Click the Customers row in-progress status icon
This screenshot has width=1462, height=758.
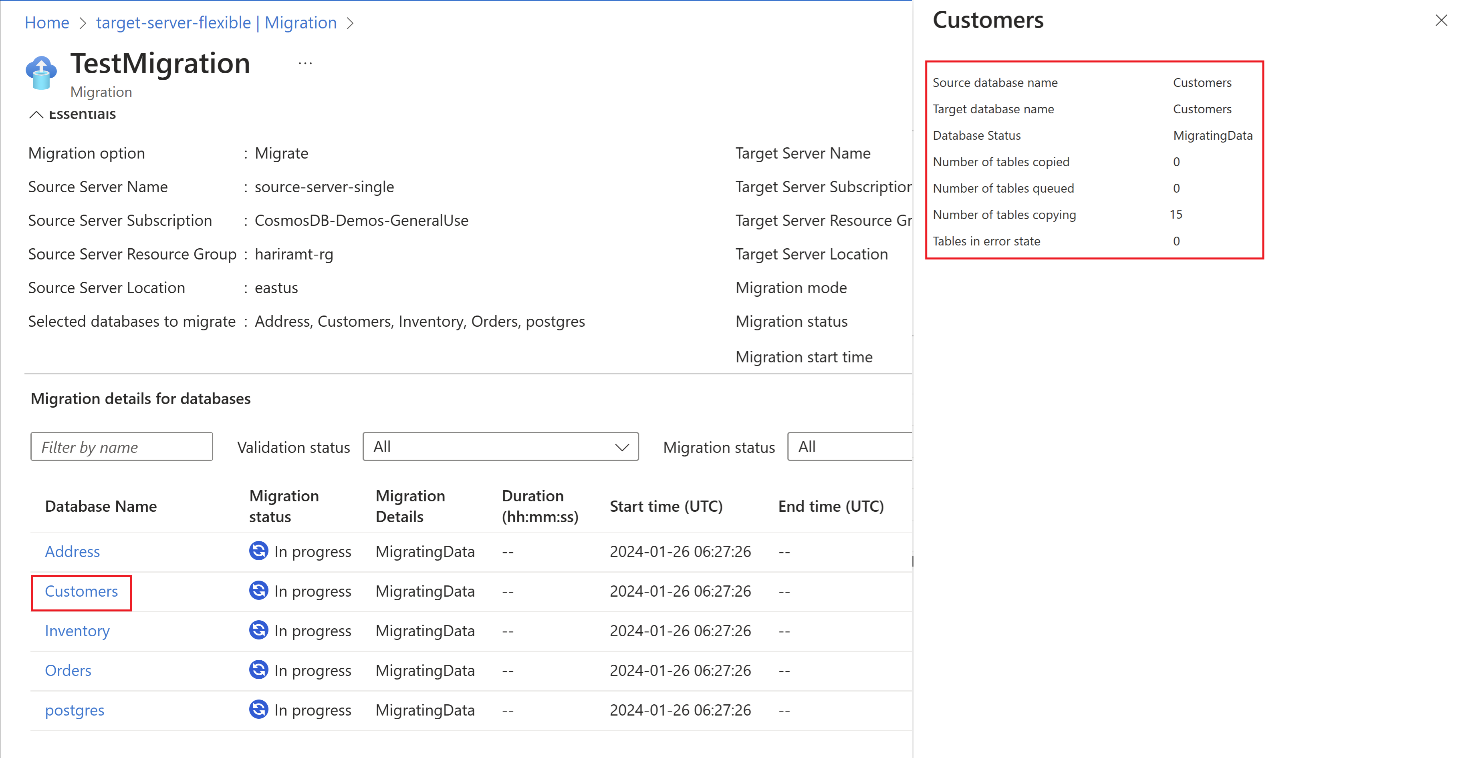(x=258, y=591)
